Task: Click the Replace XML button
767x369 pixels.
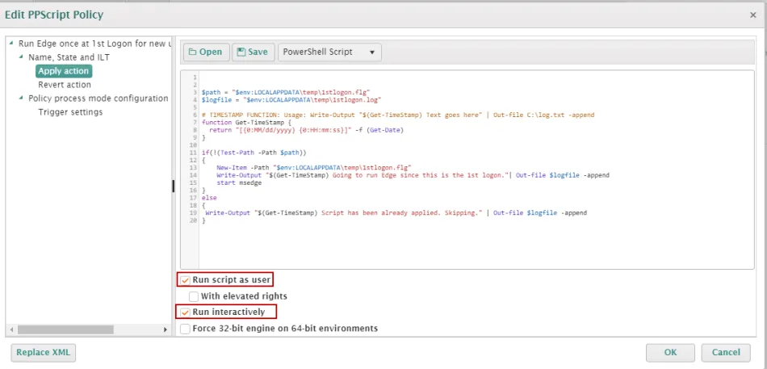Action: [44, 352]
